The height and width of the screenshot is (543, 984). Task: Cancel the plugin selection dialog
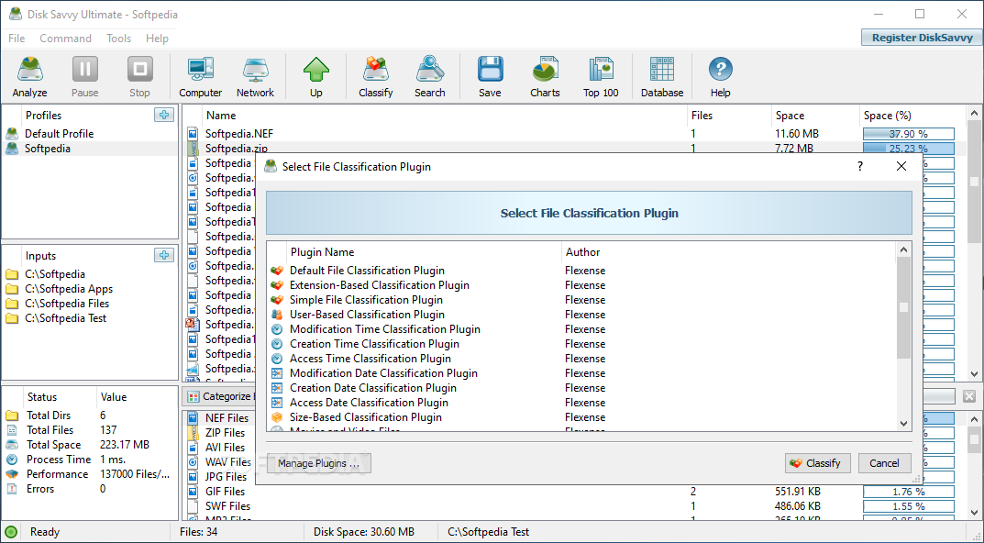884,463
